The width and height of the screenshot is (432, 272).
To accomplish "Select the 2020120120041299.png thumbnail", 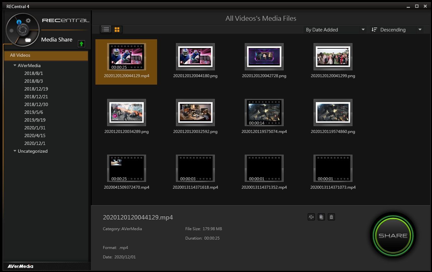I will point(333,57).
